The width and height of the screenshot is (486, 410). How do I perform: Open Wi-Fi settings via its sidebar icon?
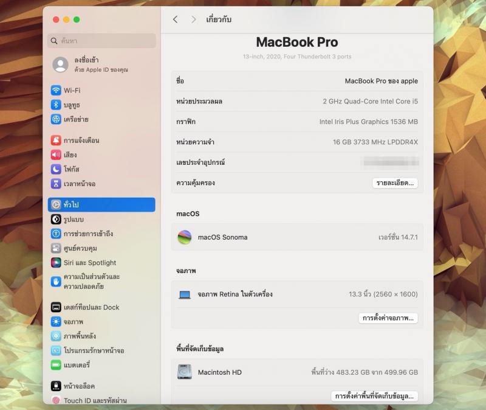pyautogui.click(x=56, y=90)
